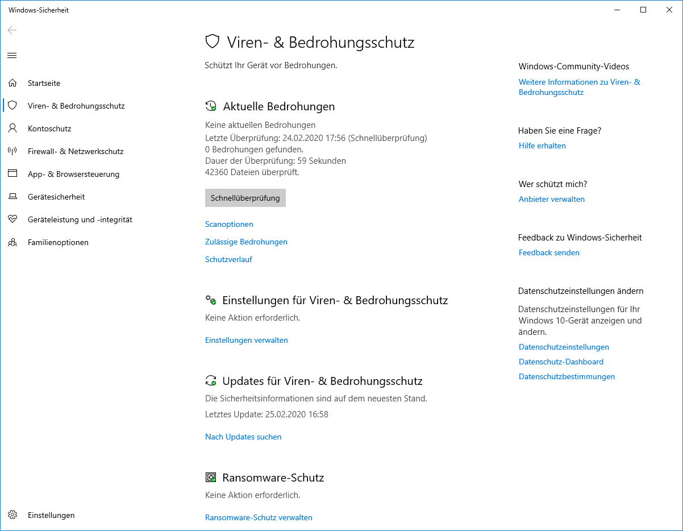
Task: Open the Scanoptionen link
Action: pos(229,224)
